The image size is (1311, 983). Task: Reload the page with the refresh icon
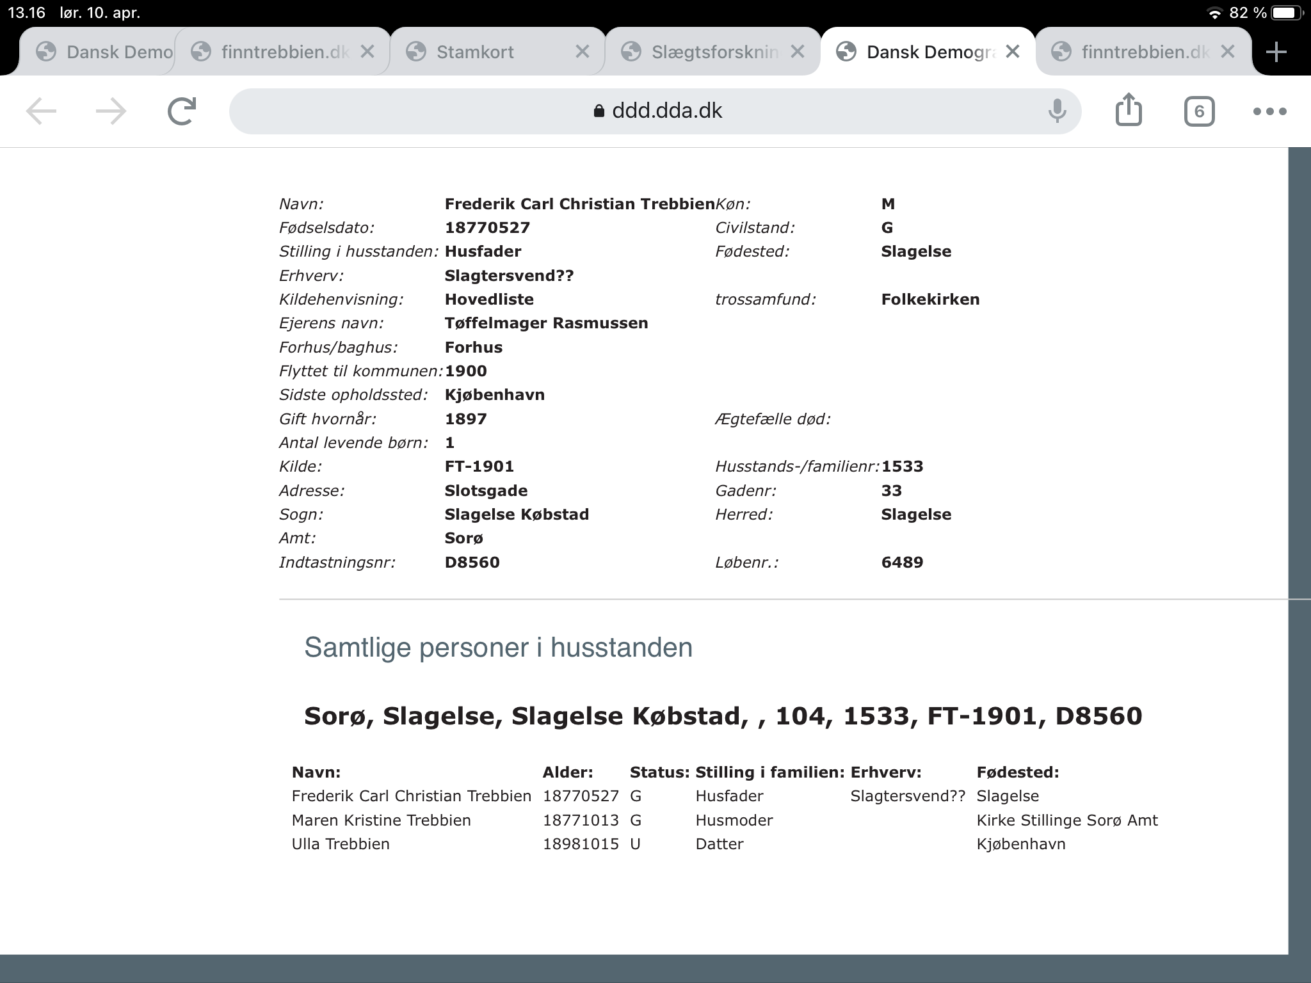coord(182,111)
